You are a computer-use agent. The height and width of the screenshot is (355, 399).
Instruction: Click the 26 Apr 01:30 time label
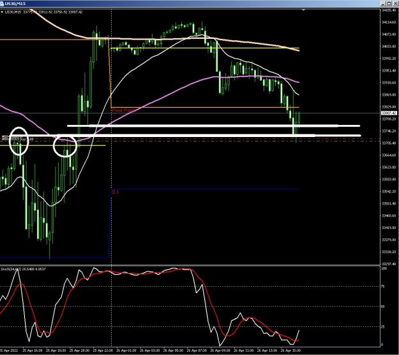click(126, 351)
